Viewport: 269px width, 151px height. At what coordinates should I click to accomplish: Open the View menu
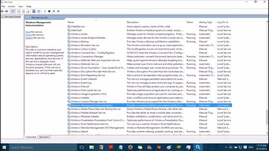tap(21, 6)
